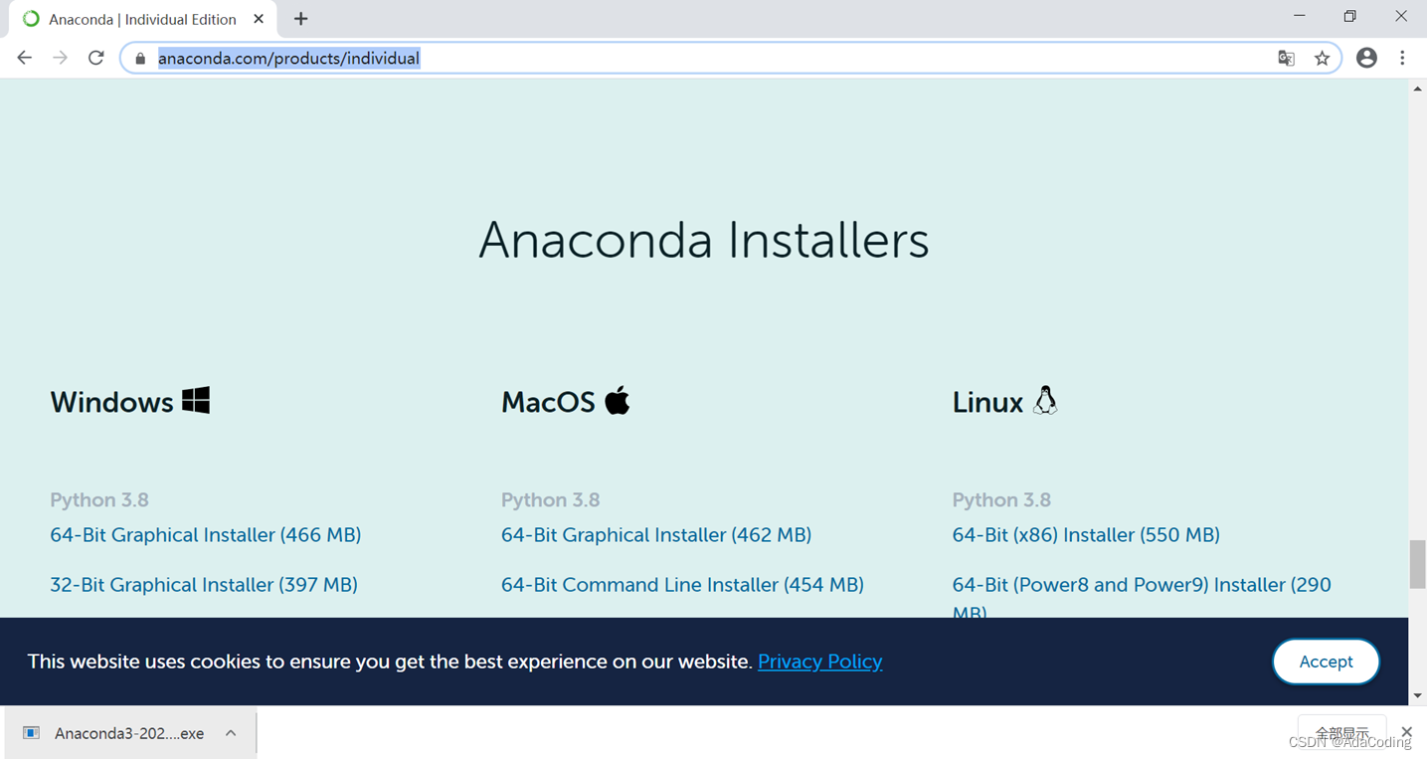Click the Anaconda Installers heading
The image size is (1427, 759).
pyautogui.click(x=704, y=240)
